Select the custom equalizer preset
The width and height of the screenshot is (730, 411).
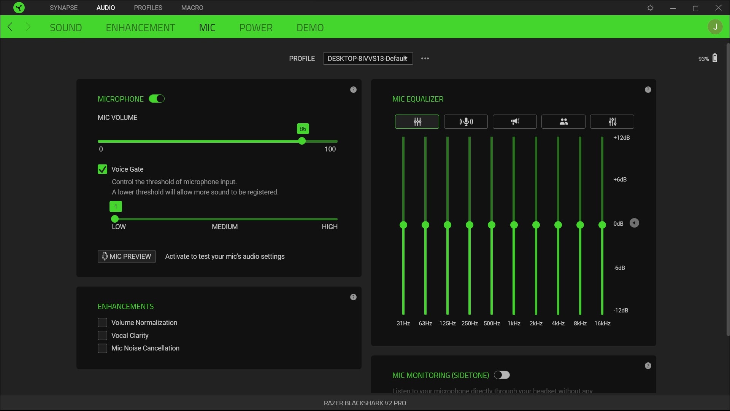(x=612, y=122)
